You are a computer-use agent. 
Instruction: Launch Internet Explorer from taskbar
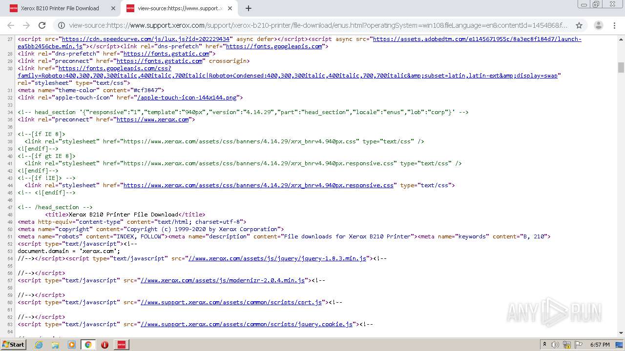(39, 344)
